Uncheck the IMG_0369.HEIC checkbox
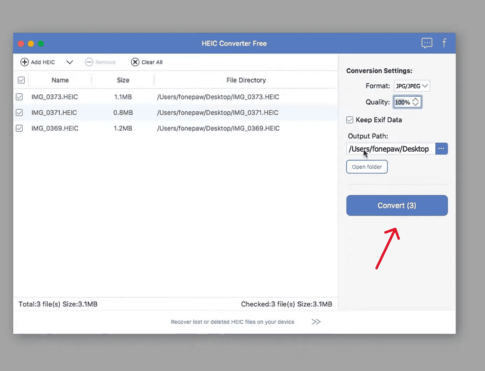Screen dimensions: 485x371 point(19,128)
